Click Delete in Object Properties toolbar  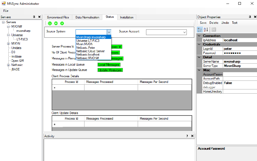click(214, 23)
